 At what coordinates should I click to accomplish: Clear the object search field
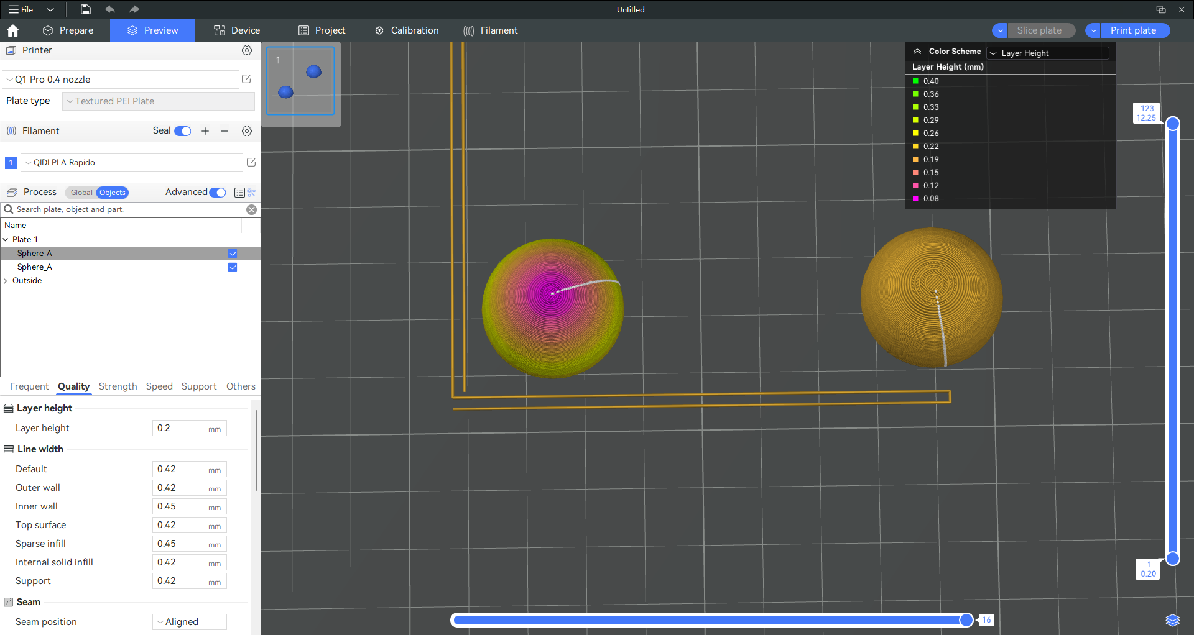pos(251,209)
